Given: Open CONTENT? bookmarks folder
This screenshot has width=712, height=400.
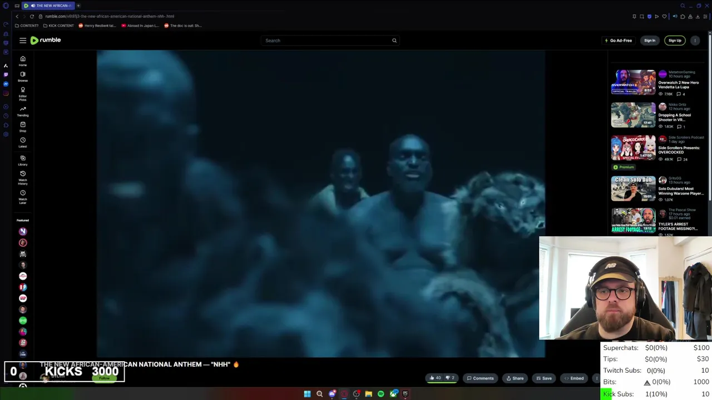Looking at the screenshot, I should (27, 26).
